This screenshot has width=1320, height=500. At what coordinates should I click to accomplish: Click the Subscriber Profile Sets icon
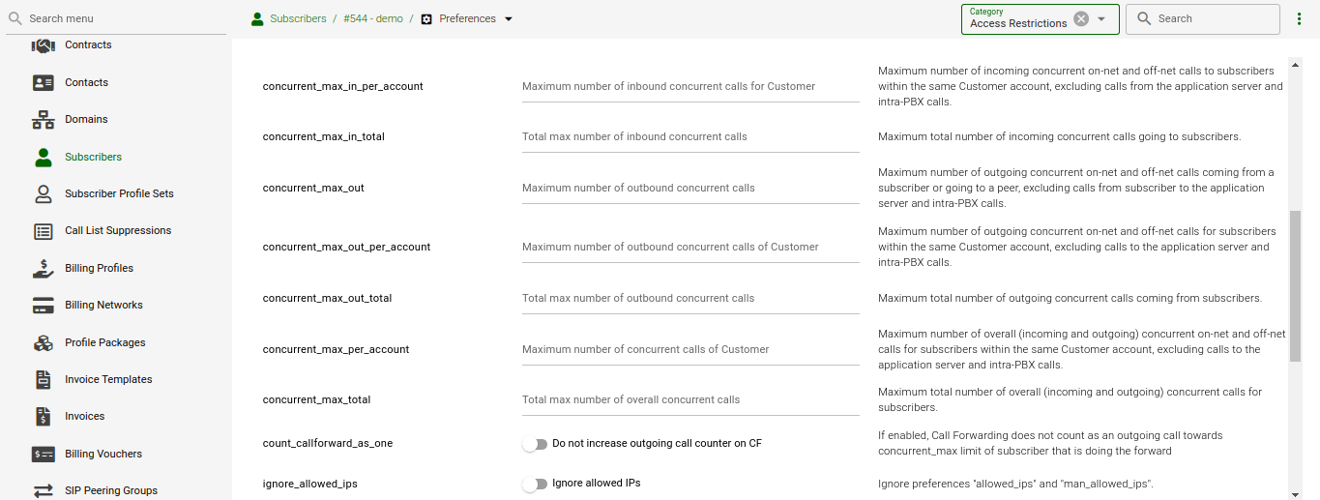click(x=44, y=194)
